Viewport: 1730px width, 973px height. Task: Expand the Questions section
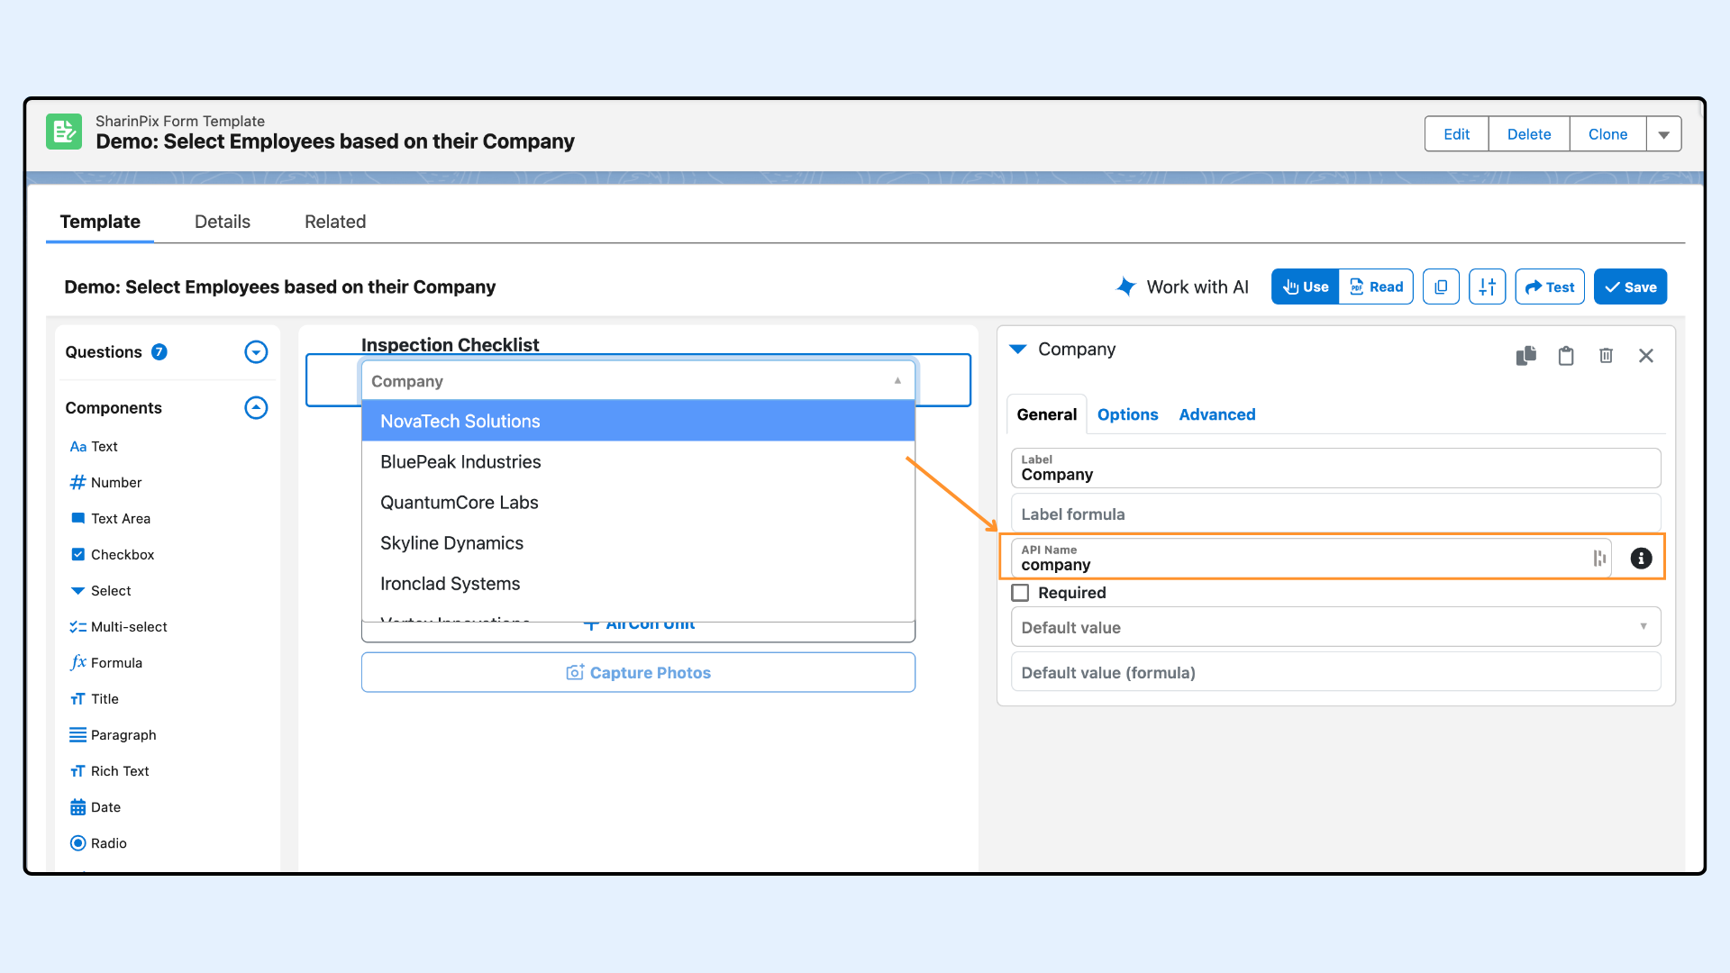click(256, 352)
